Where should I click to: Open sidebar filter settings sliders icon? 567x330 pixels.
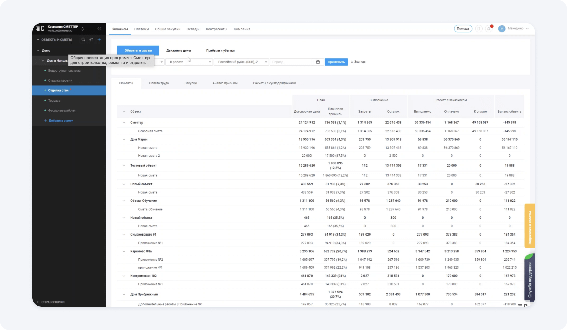click(x=91, y=40)
